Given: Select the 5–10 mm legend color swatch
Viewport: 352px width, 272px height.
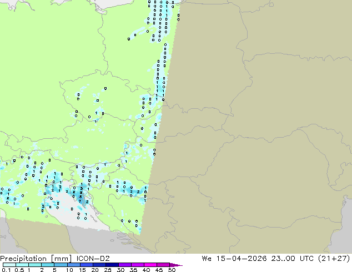Looking at the screenshot, I should pyautogui.click(x=61, y=265).
